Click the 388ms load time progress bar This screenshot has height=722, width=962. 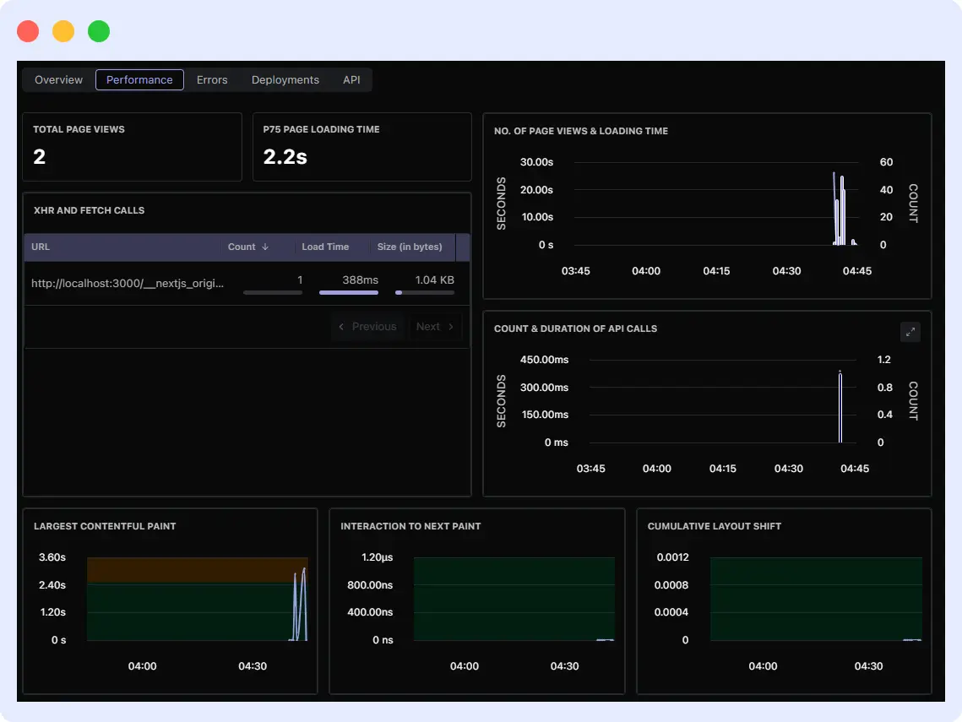point(349,292)
